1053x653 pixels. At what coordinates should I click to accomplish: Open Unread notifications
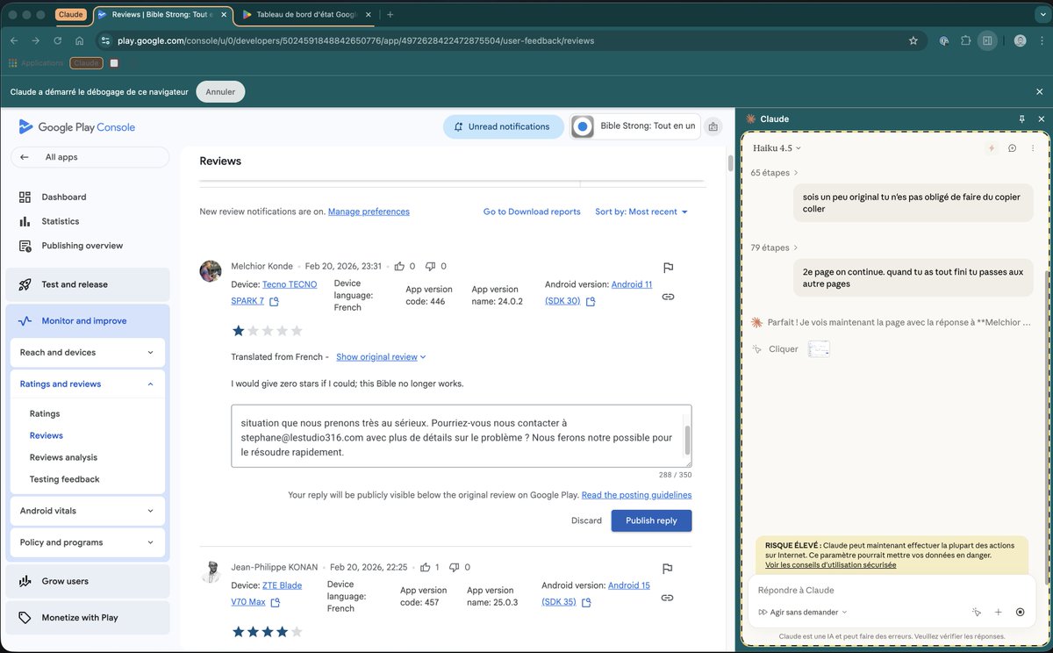[504, 126]
